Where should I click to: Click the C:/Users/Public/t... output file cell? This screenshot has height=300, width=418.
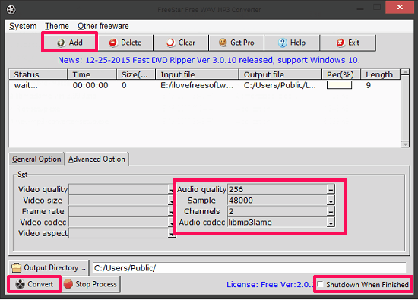280,85
